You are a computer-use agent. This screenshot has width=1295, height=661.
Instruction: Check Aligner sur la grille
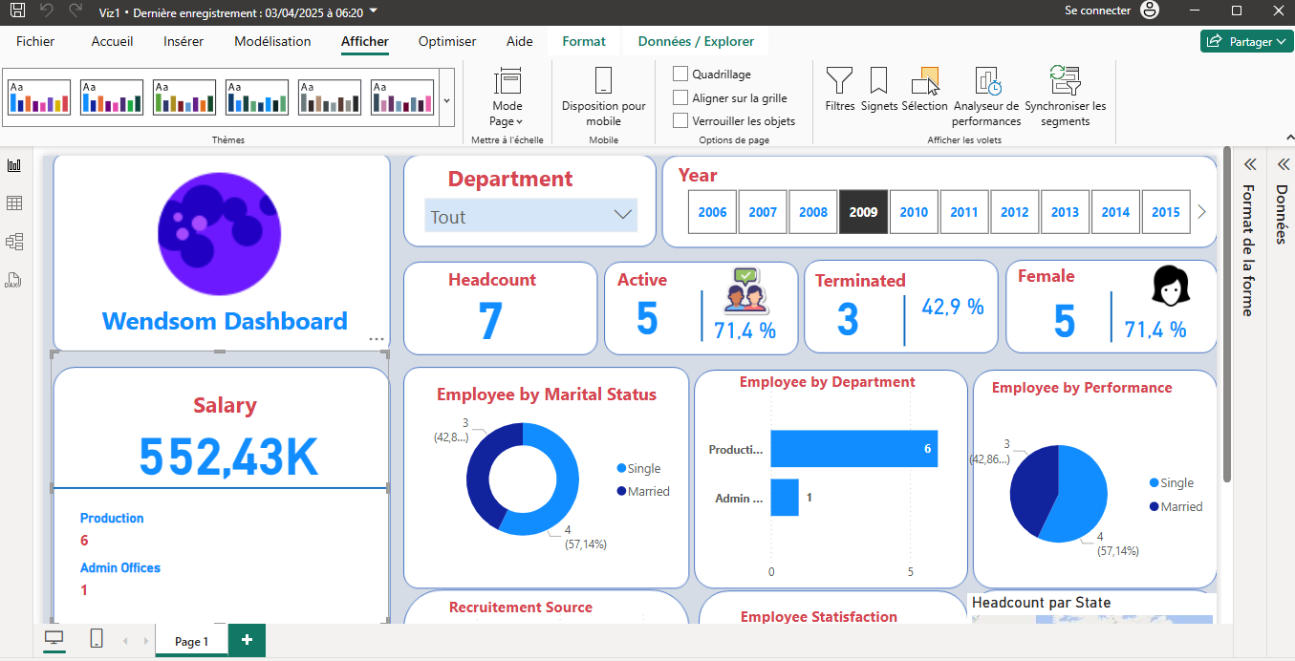[679, 96]
